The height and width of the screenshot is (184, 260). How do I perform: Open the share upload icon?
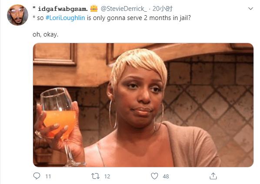click(x=213, y=176)
